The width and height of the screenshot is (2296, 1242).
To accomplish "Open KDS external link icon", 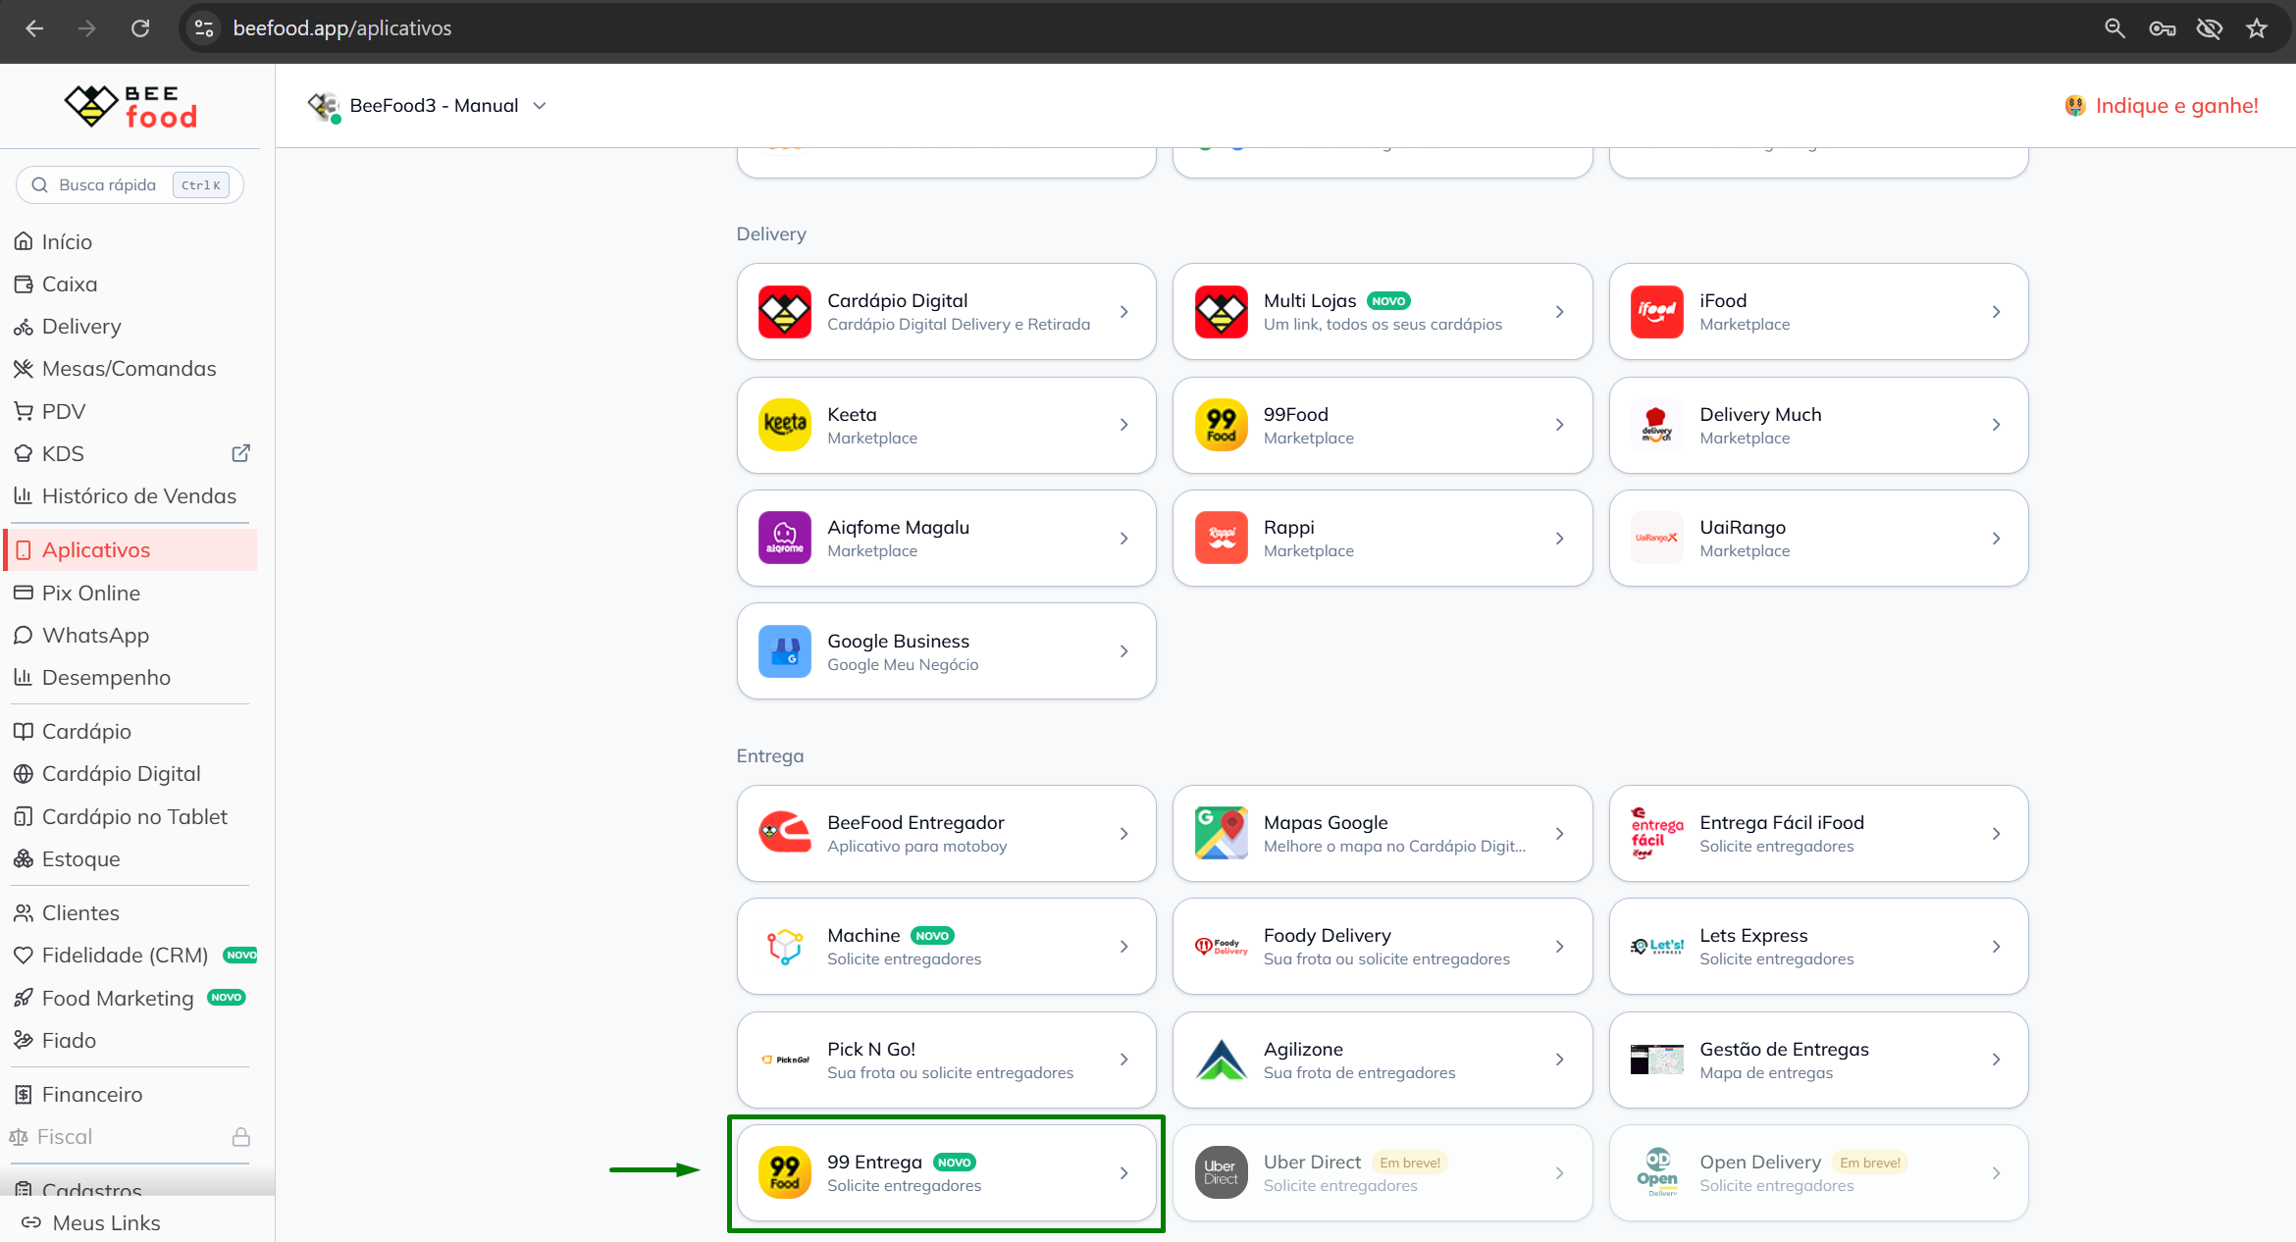I will pyautogui.click(x=240, y=453).
